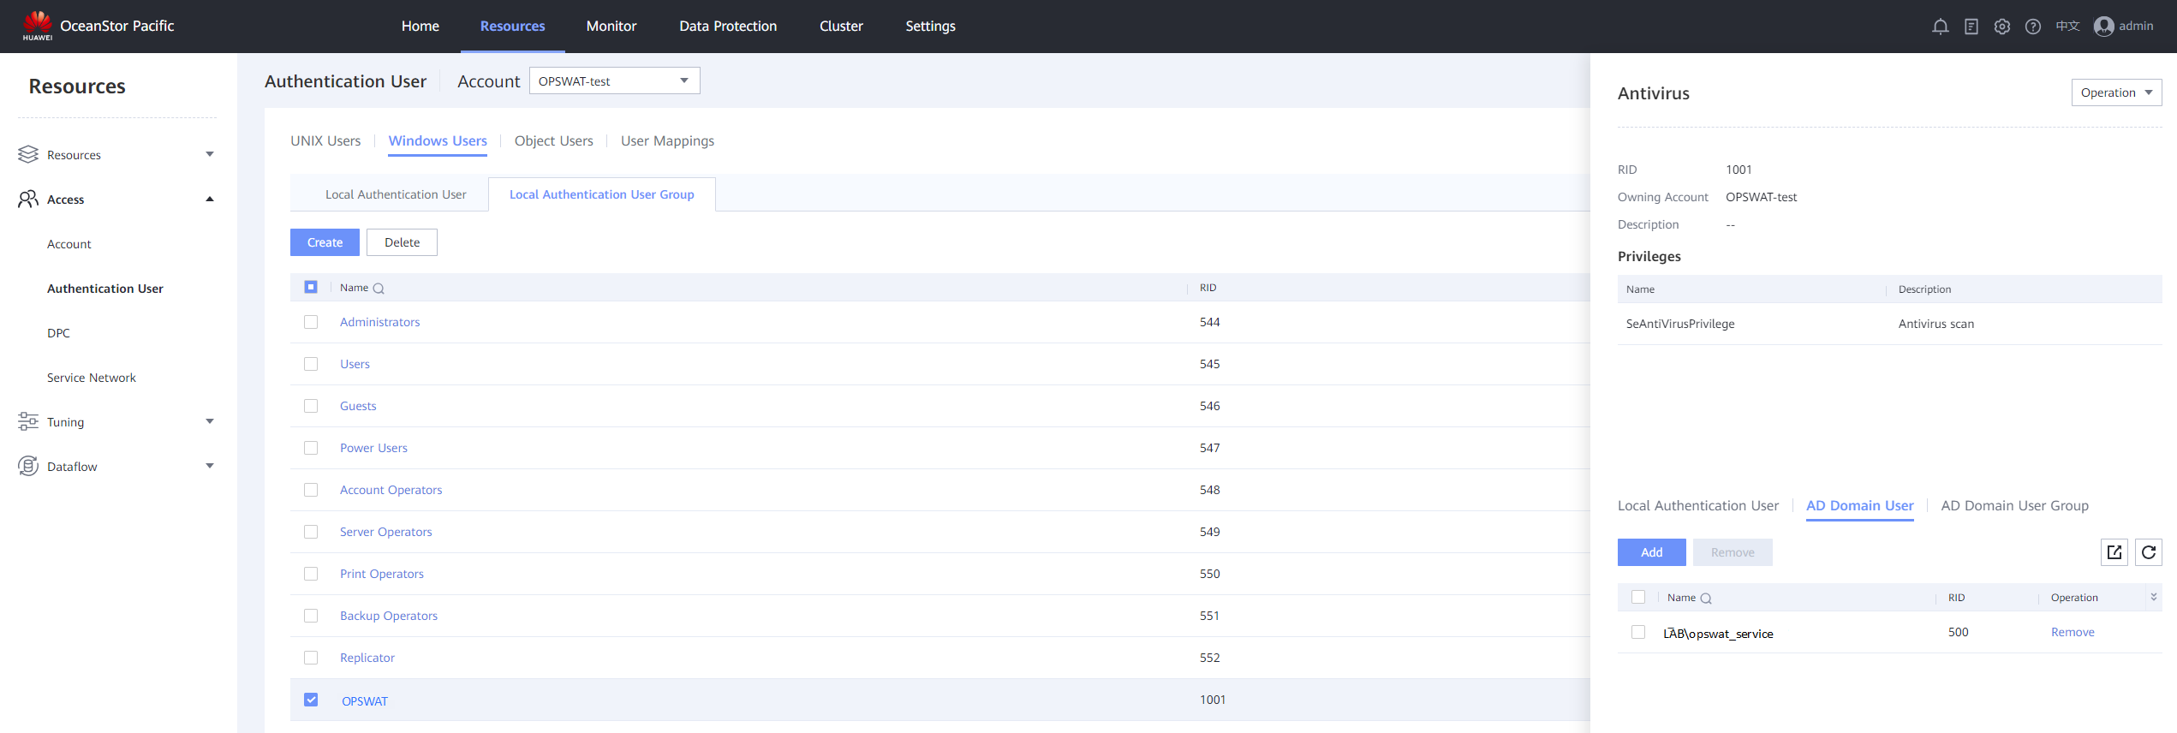The width and height of the screenshot is (2177, 733).
Task: Open the notifications bell icon
Action: [x=1940, y=27]
